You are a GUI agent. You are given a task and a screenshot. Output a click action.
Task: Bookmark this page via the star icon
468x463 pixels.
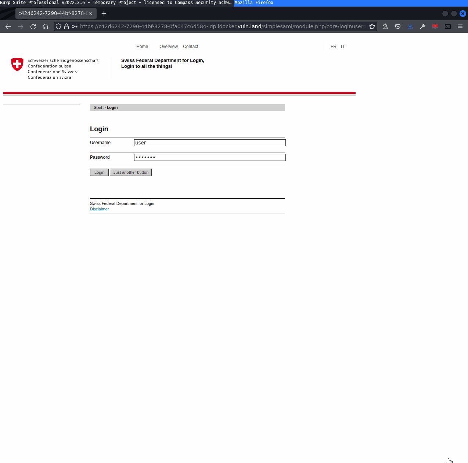(x=372, y=26)
